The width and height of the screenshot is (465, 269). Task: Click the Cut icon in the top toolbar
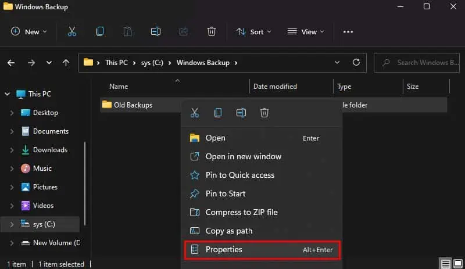click(x=71, y=31)
